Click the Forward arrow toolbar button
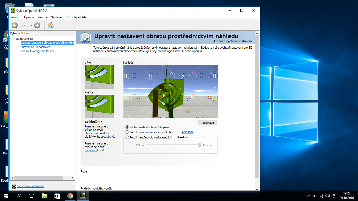Screen dimensions: 358x201 click(37, 25)
